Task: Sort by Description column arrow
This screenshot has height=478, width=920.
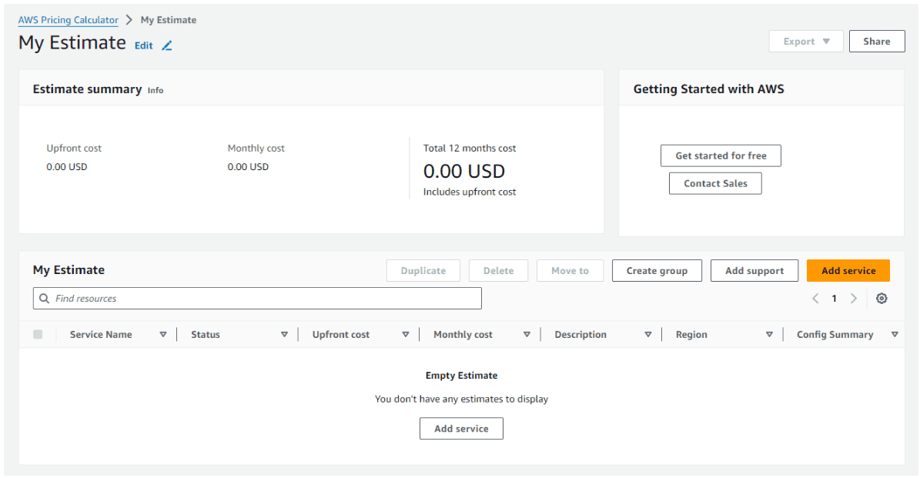Action: tap(647, 334)
